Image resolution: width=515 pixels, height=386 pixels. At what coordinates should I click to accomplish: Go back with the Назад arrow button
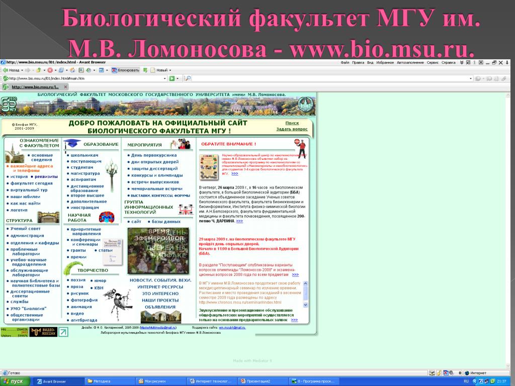pyautogui.click(x=11, y=70)
